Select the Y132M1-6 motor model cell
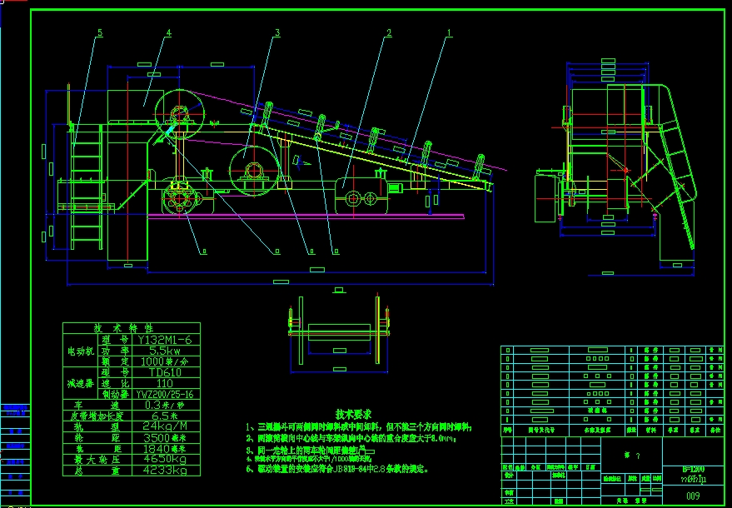Image resolution: width=732 pixels, height=508 pixels. (x=165, y=340)
